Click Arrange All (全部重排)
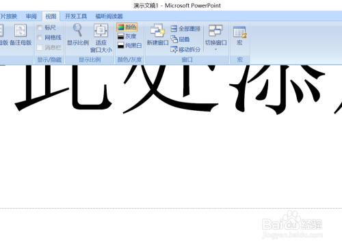 [x=185, y=29]
